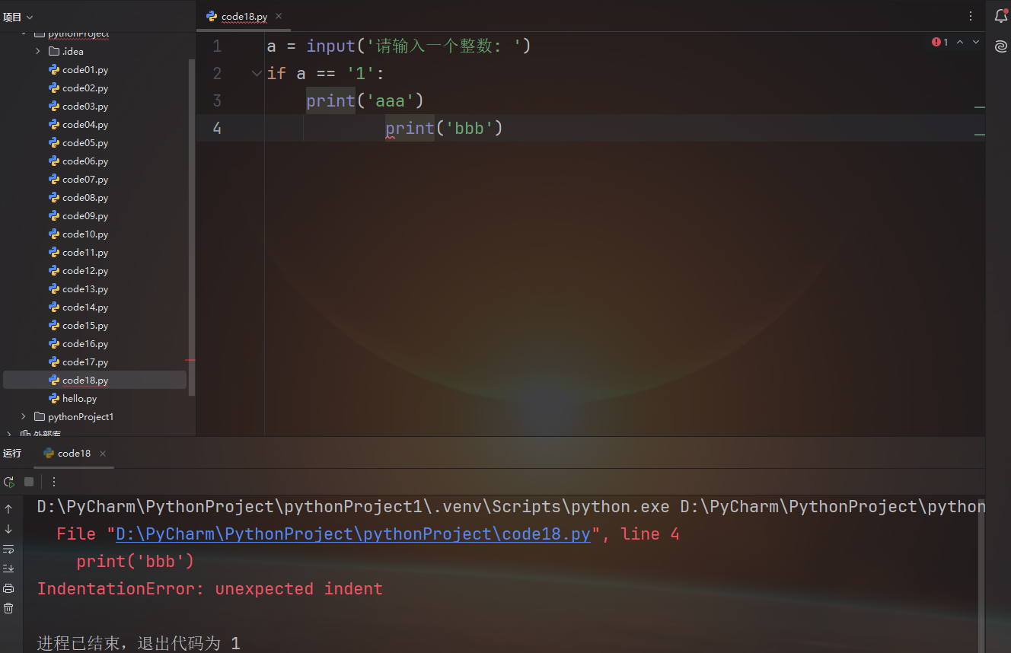This screenshot has height=653, width=1011.
Task: Open code03.py in project tree
Action: [85, 107]
